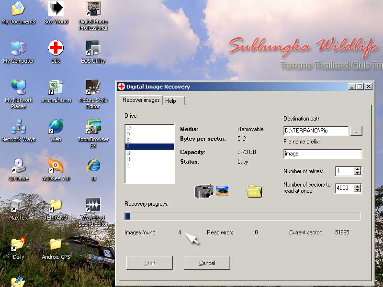
Task: Open the WavePad Sound Editor icon
Action: click(93, 205)
